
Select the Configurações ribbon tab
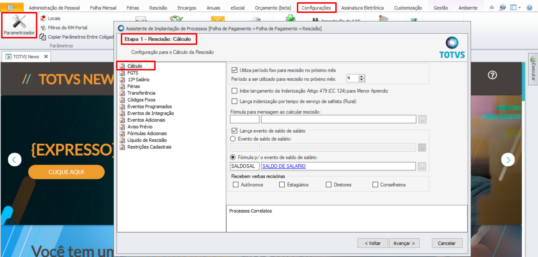click(316, 8)
